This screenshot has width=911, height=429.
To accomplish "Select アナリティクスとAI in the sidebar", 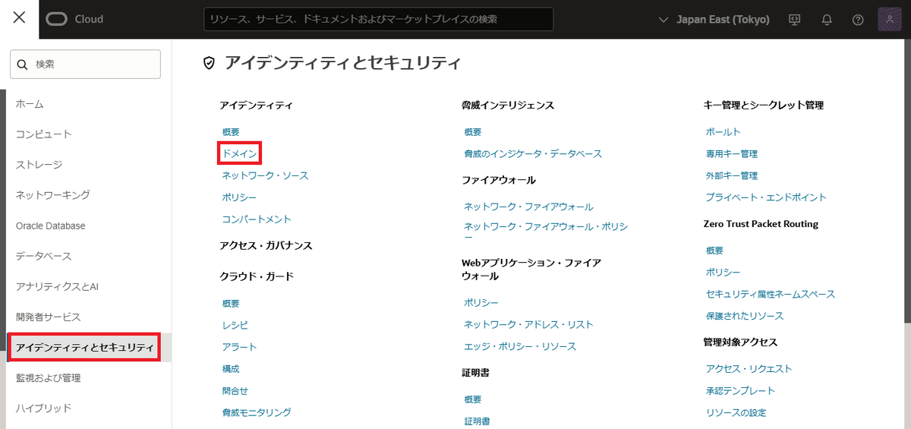I will tap(57, 286).
